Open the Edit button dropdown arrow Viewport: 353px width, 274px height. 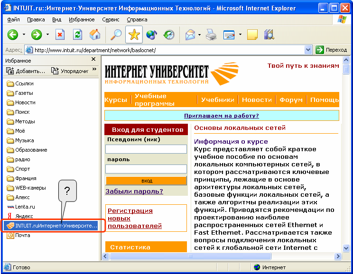click(x=240, y=35)
